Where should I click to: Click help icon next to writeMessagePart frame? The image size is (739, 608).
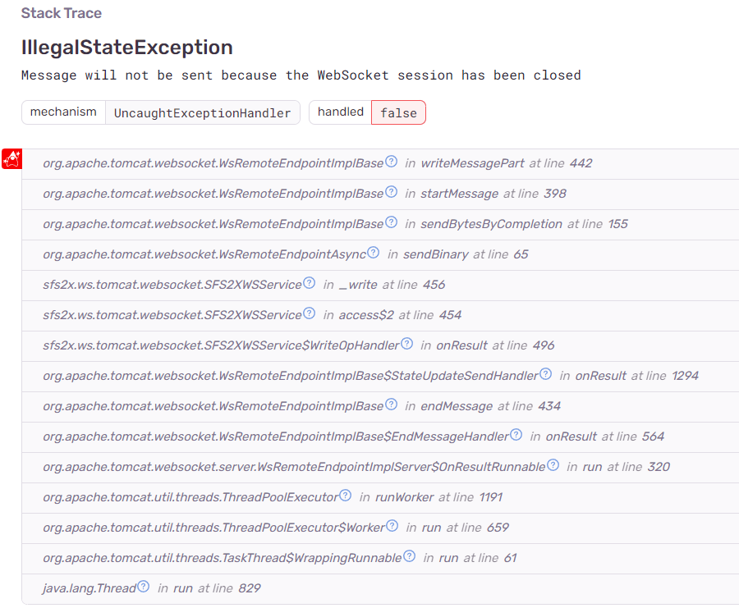392,162
